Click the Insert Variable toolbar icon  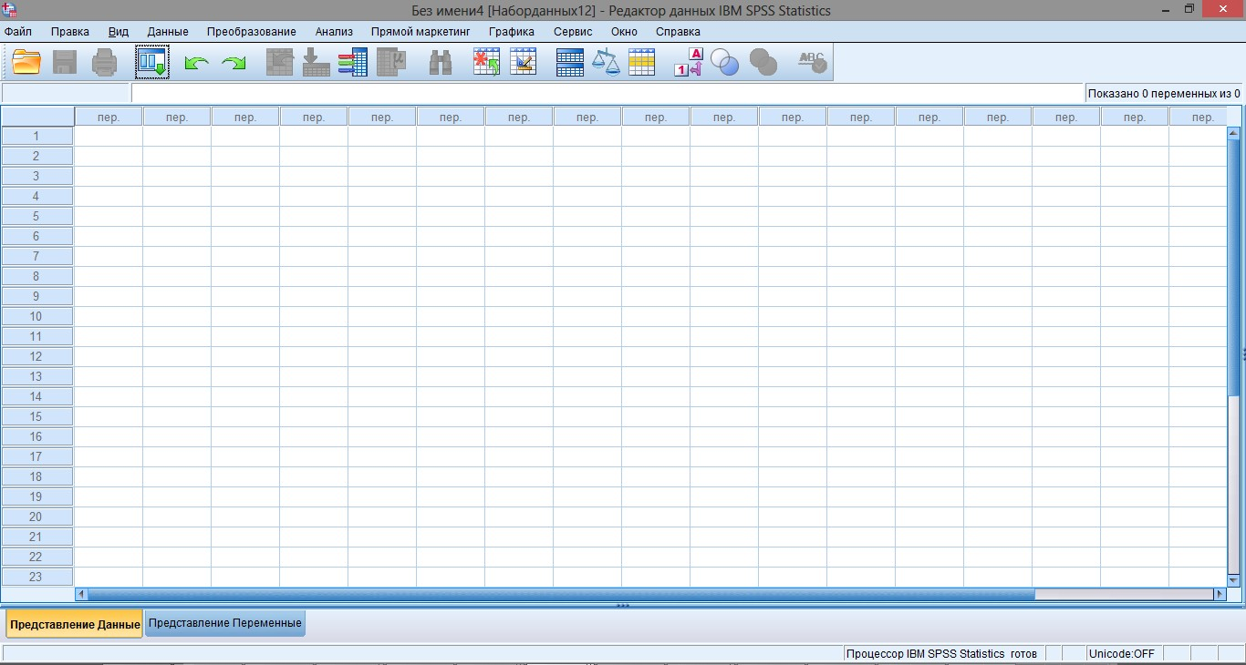523,62
